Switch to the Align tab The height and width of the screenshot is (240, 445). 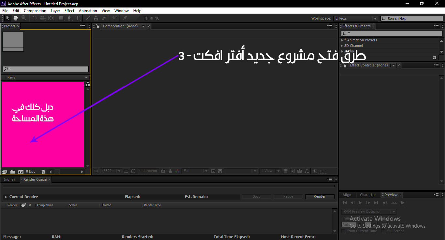(347, 195)
